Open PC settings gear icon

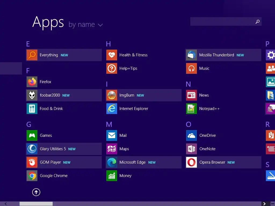(270, 55)
